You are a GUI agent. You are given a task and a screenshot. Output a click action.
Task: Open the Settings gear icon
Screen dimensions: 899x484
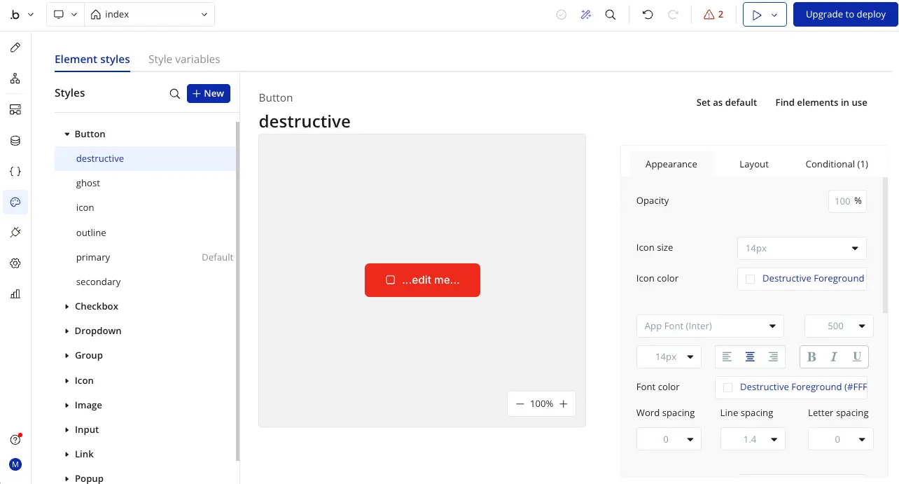coord(15,263)
